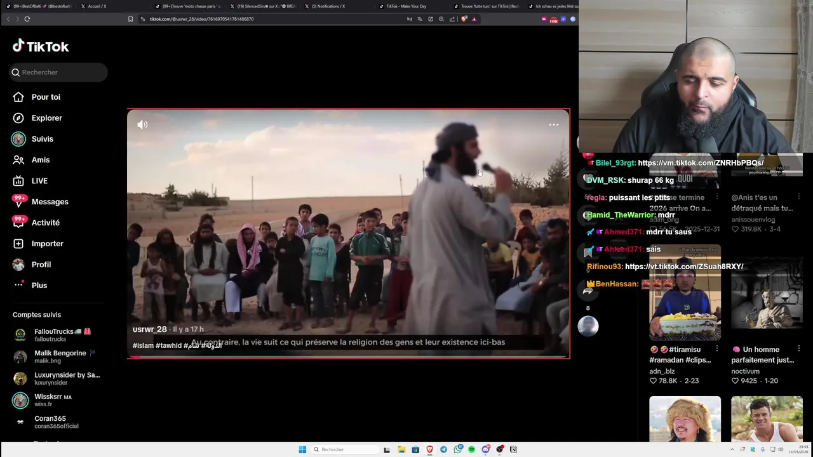Switch to the Accueil / X tab
Viewport: 813px width, 457px height.
(94, 6)
